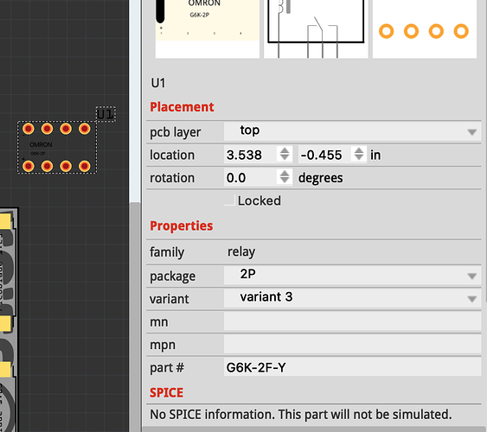Click the mpn input field
This screenshot has width=487, height=432.
click(352, 344)
